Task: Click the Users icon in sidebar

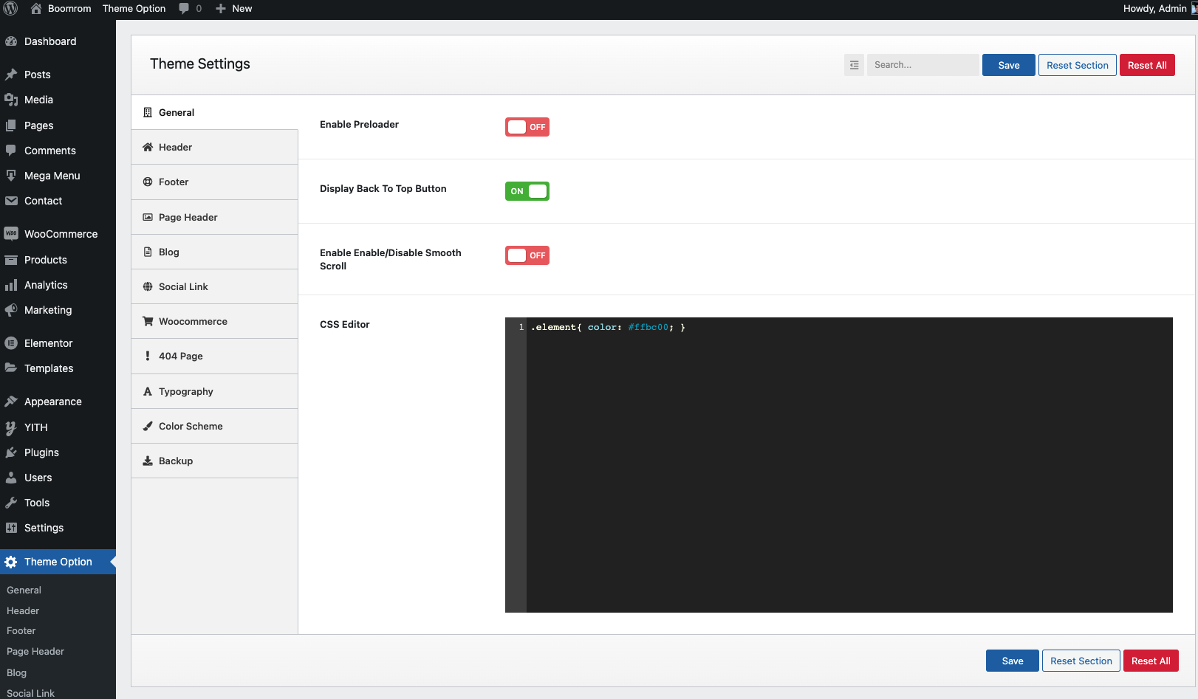Action: click(11, 478)
